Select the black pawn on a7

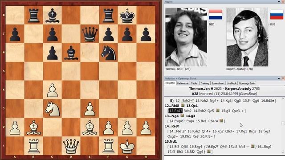coord(15,34)
